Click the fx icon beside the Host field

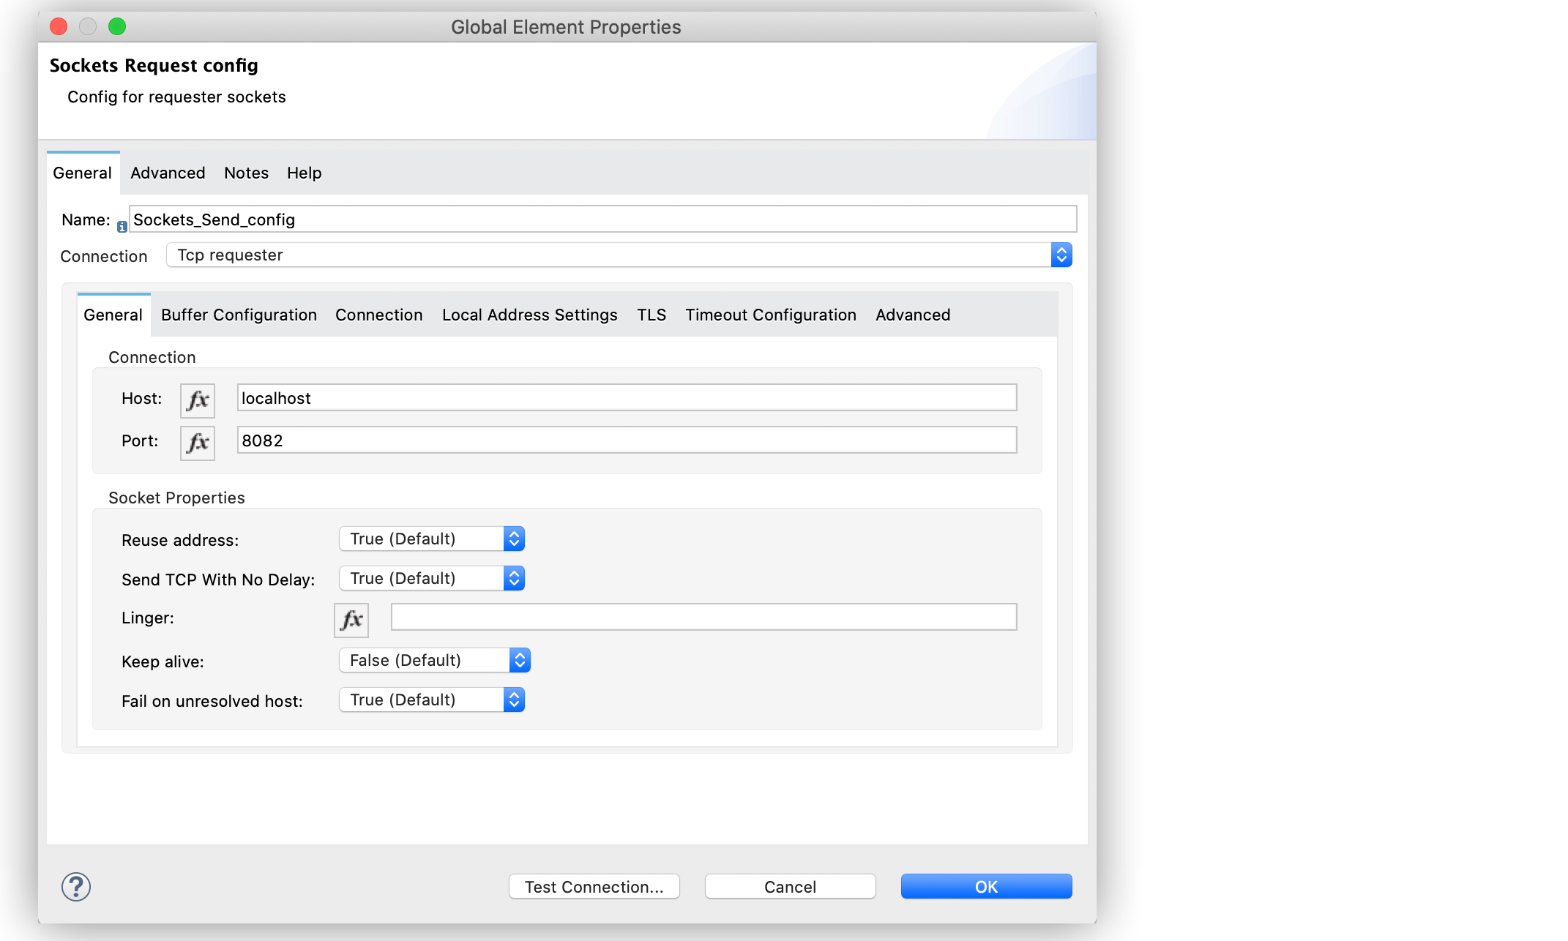[197, 400]
